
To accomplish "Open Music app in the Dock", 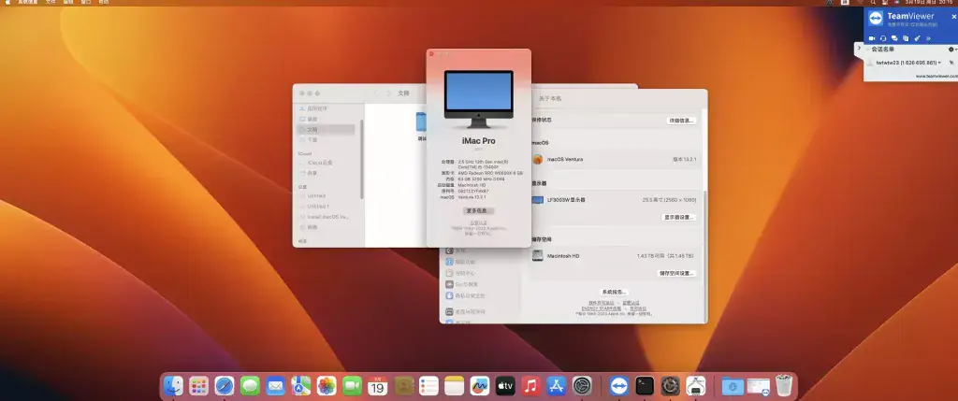I will point(531,385).
